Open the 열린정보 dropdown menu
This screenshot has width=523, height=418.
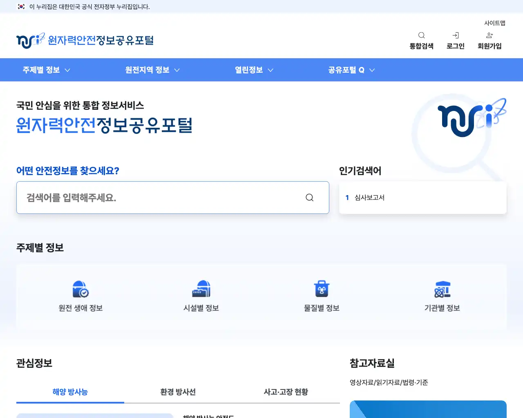[253, 70]
